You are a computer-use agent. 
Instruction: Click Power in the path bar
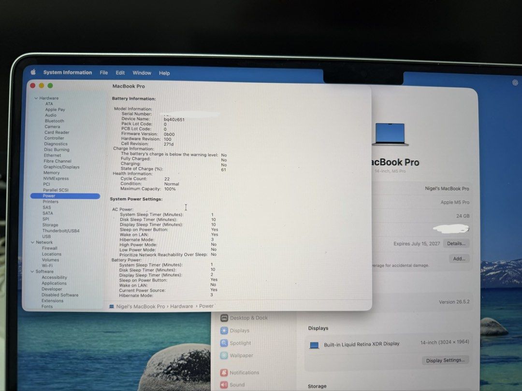click(206, 306)
